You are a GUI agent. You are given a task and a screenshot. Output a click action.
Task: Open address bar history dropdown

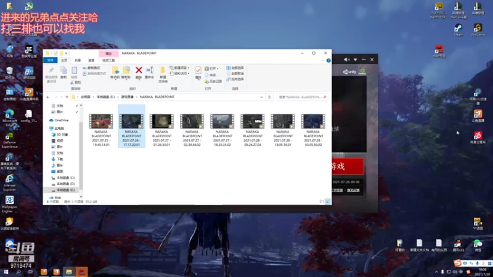[x=261, y=97]
